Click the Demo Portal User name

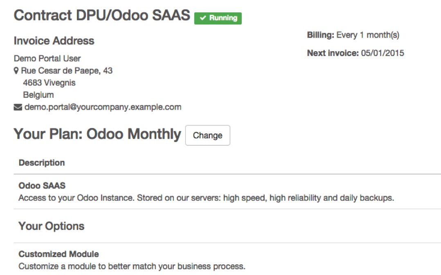coord(47,59)
